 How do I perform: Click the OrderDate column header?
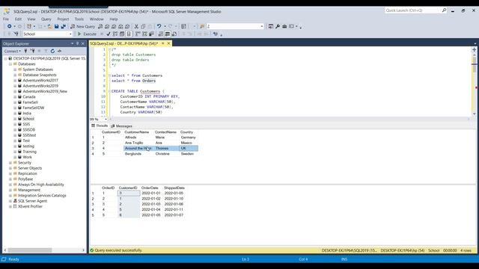[x=150, y=188]
